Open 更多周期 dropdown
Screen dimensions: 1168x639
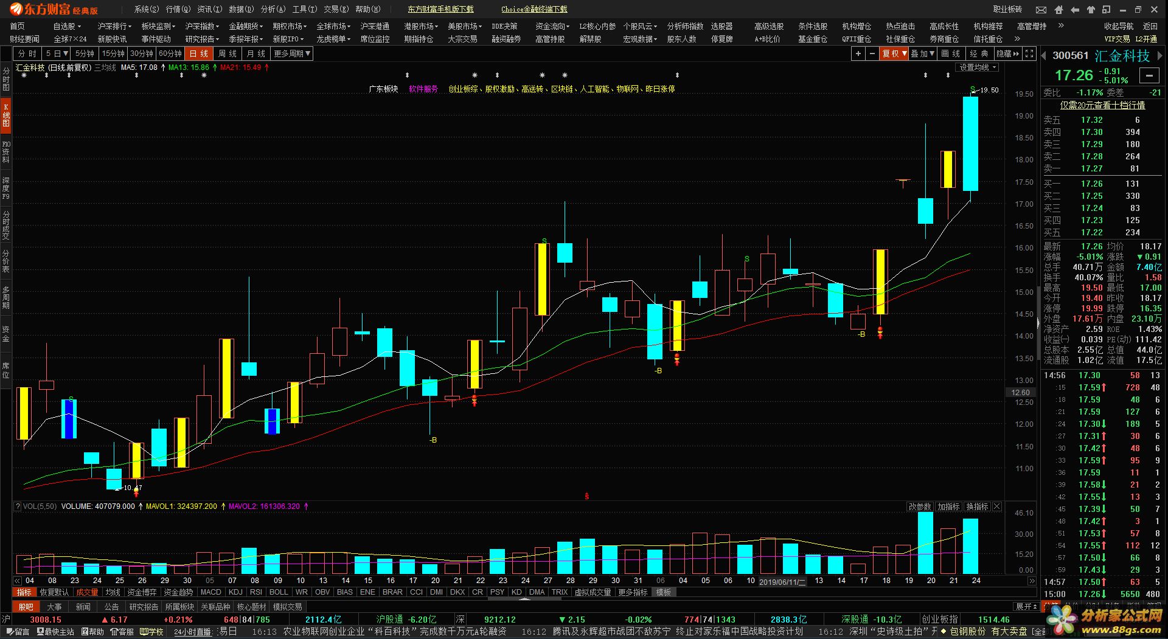(292, 54)
